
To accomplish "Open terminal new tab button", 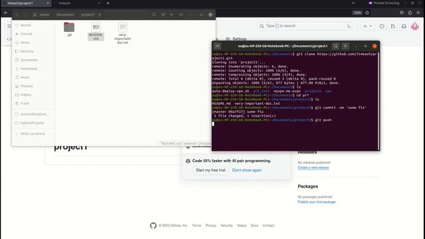I will 217,46.
